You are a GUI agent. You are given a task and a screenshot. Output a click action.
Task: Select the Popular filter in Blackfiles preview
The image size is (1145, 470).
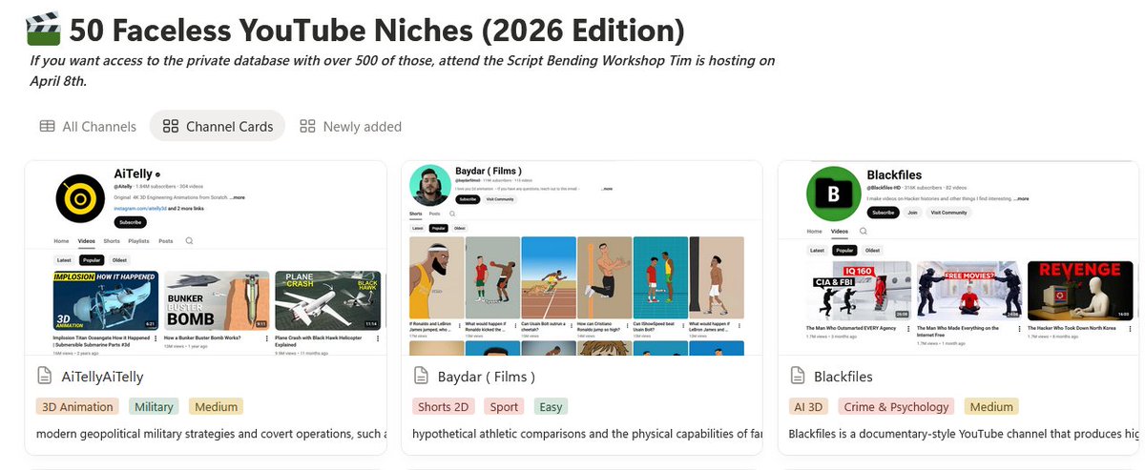point(844,250)
